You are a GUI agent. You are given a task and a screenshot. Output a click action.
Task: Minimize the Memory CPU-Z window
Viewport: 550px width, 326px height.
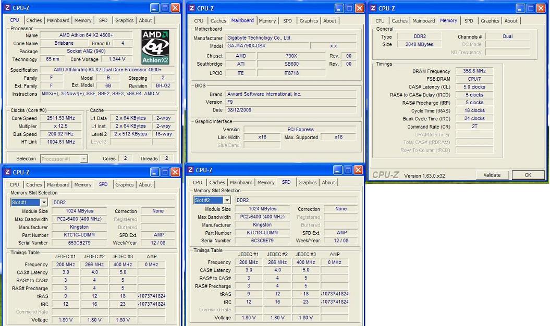tap(520, 8)
